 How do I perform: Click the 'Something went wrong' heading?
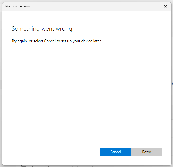42,29
